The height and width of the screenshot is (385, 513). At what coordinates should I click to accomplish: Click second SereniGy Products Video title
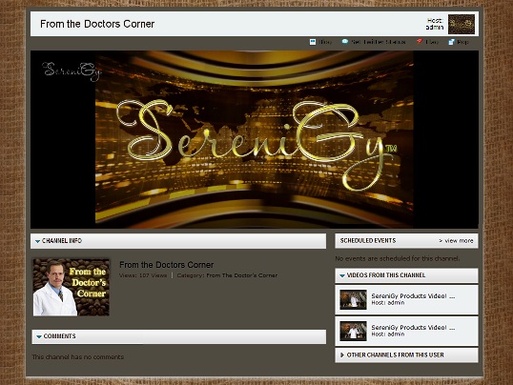[413, 328]
